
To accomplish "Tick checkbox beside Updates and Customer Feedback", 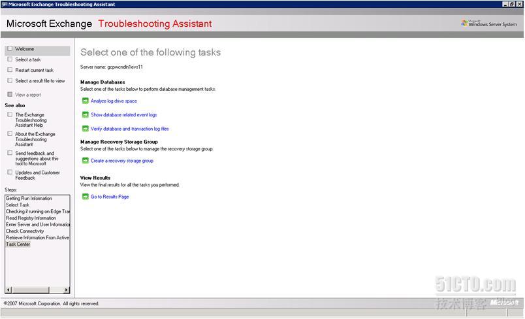I will pos(10,172).
